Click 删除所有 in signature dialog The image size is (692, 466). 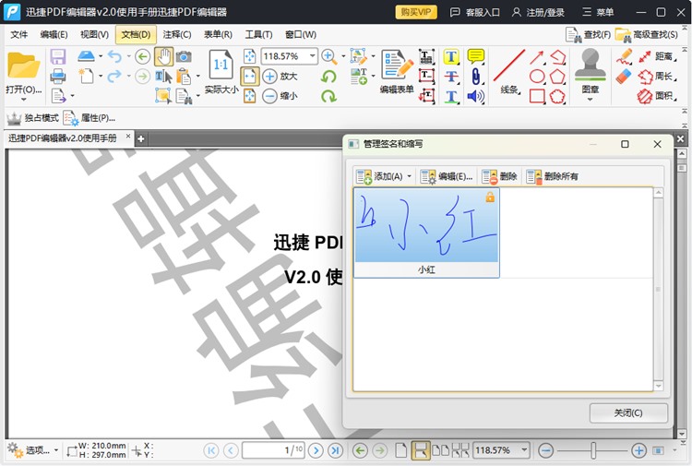tap(552, 176)
